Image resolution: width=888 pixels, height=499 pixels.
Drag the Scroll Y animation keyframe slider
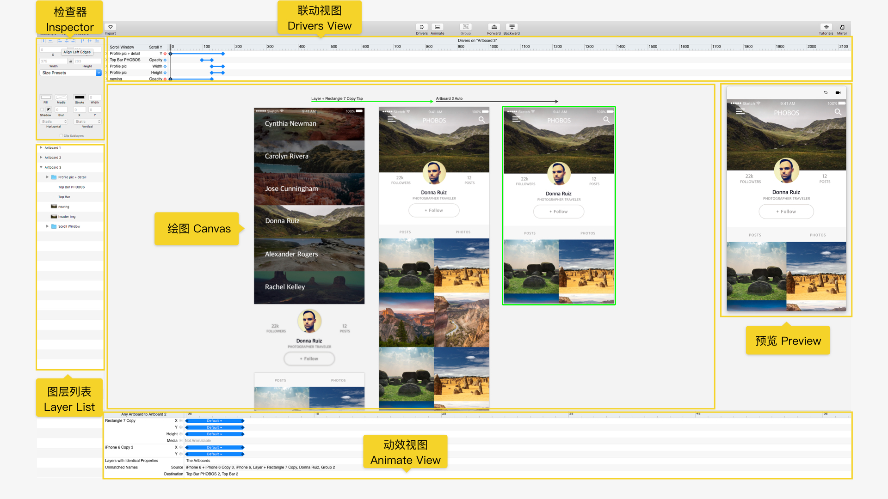[x=170, y=47]
